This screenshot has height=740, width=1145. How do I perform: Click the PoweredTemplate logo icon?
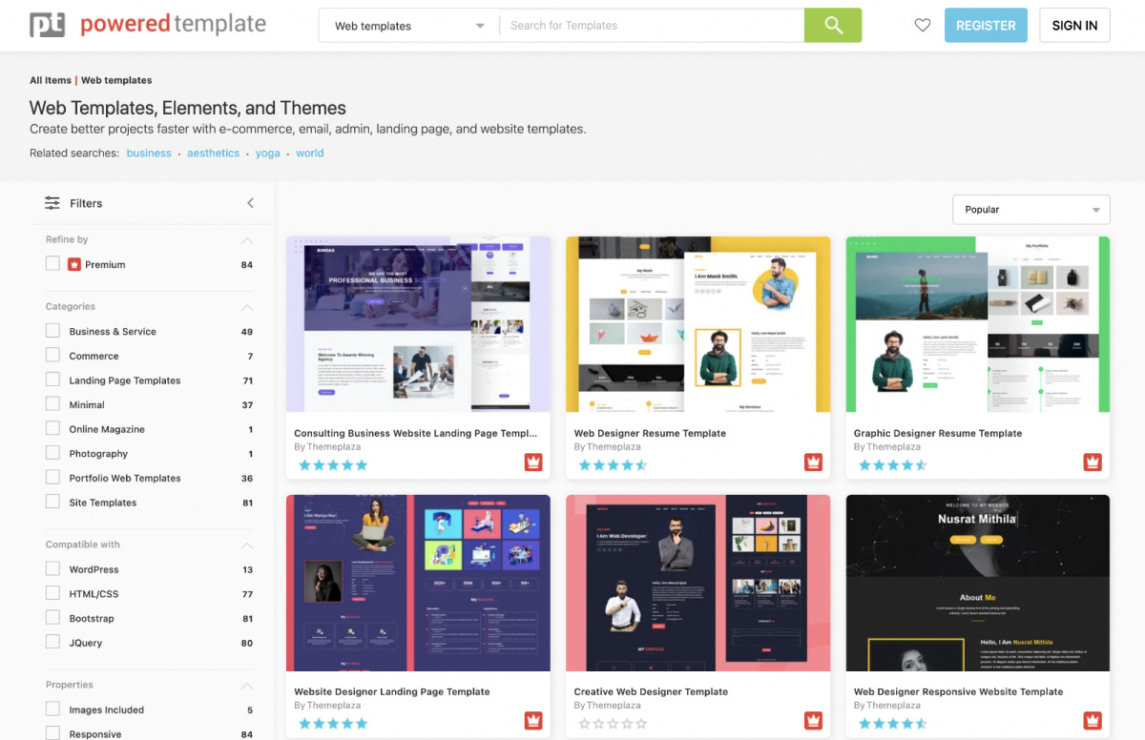(47, 25)
